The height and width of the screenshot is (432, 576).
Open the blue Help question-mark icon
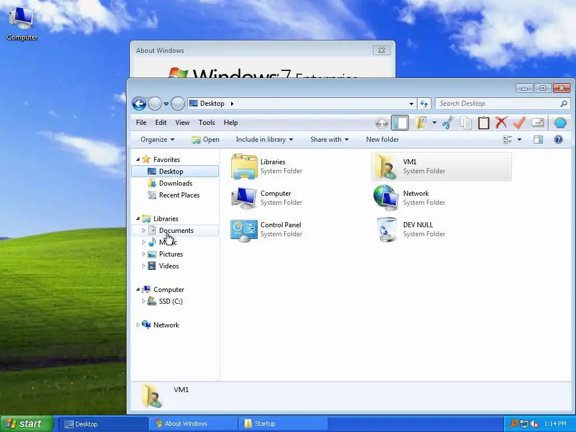[x=559, y=139]
